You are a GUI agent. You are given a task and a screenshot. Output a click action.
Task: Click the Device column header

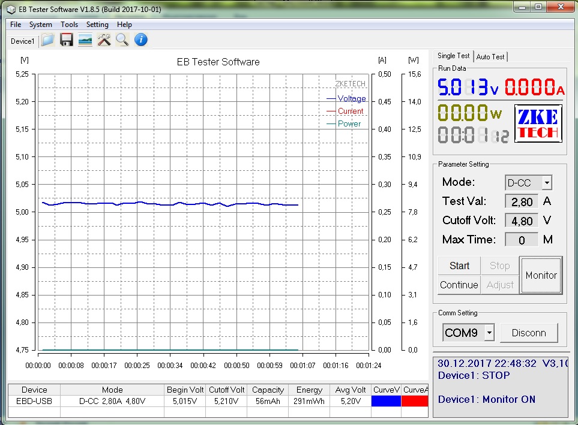point(34,390)
